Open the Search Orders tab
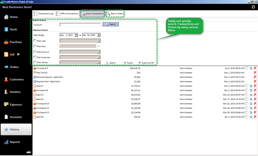 coord(115,13)
